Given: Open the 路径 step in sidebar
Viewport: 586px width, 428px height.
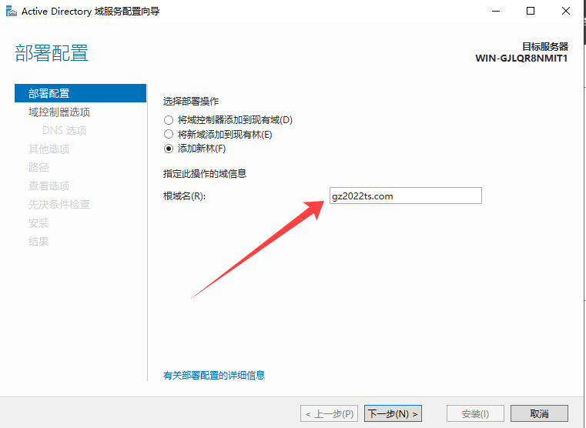Looking at the screenshot, I should pyautogui.click(x=39, y=168).
